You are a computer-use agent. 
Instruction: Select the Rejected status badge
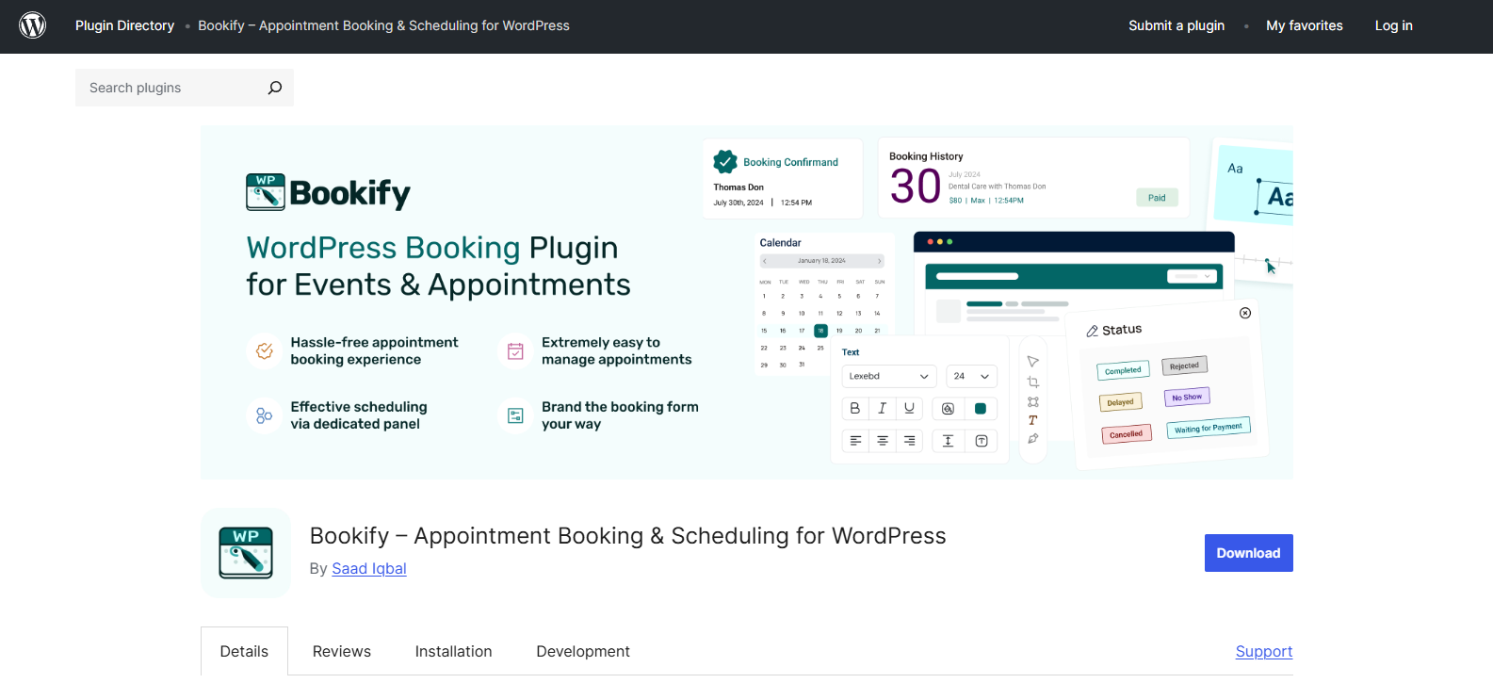[x=1184, y=366]
